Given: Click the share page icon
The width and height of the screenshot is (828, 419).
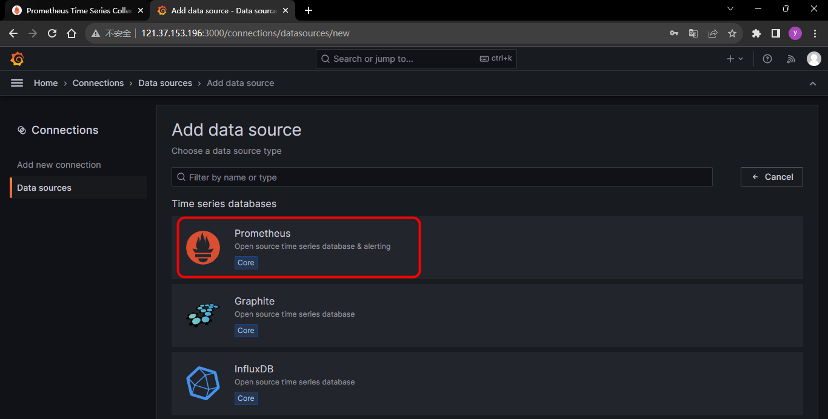Looking at the screenshot, I should point(713,33).
